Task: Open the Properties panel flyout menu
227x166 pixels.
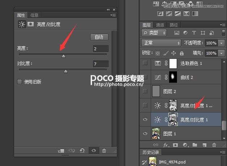Action: pyautogui.click(x=113, y=15)
